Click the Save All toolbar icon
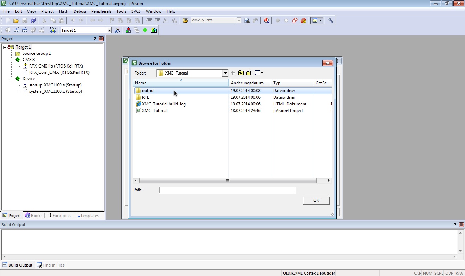 pyautogui.click(x=33, y=20)
